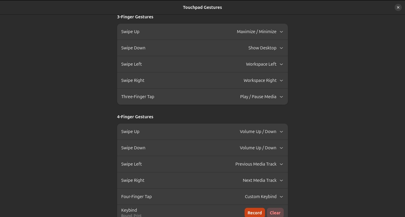Open the Workspace Right dropdown
405x217 pixels.
pos(263,80)
